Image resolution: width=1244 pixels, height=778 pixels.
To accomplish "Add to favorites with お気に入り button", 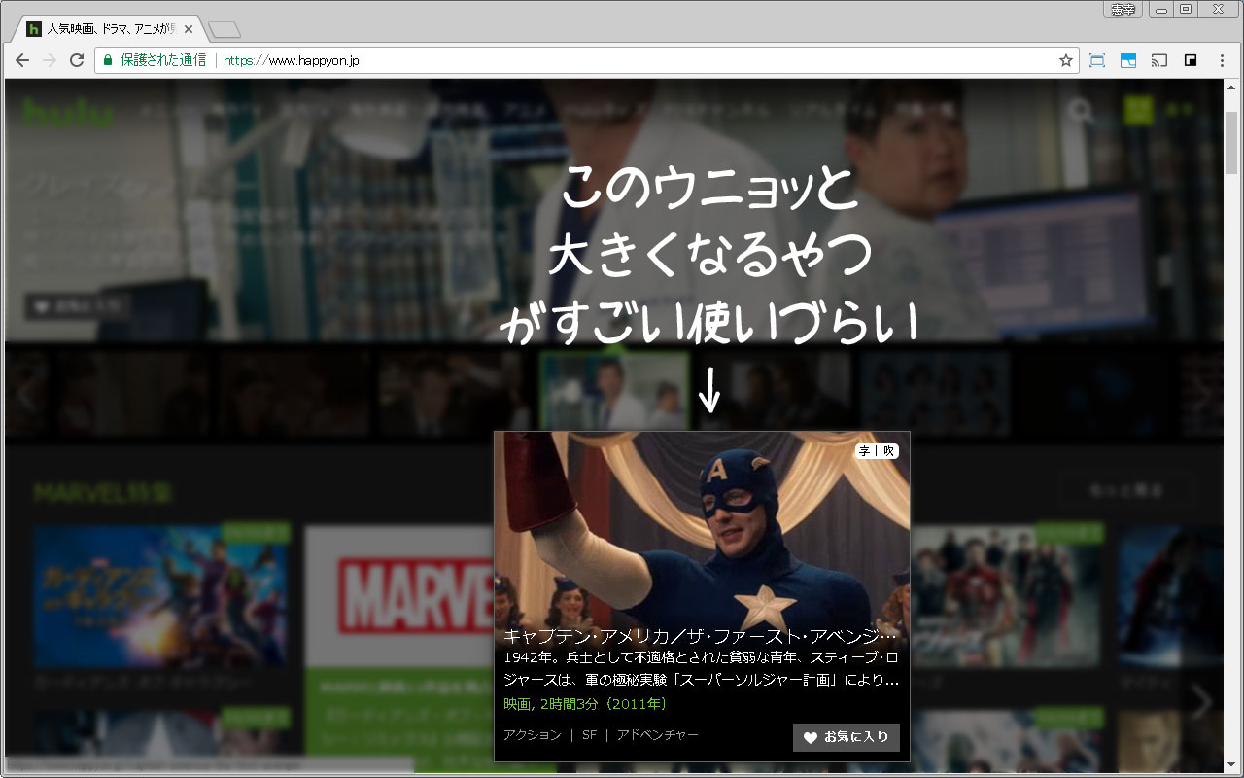I will [x=847, y=737].
